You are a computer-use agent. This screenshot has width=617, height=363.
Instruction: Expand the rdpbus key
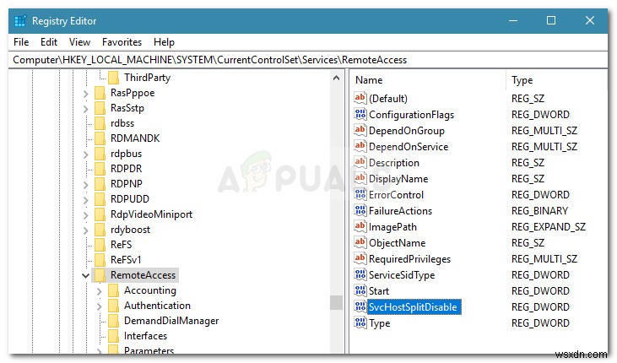(x=86, y=154)
